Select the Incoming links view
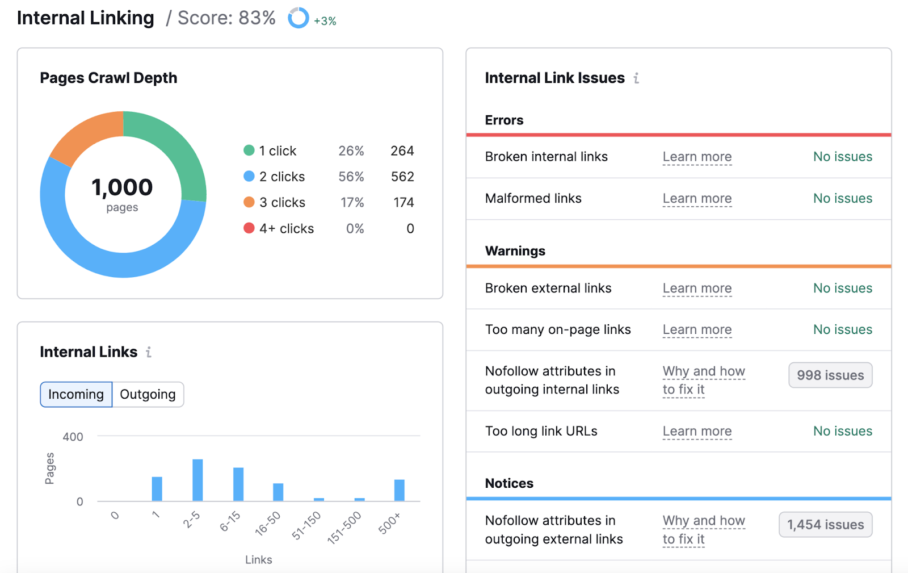The height and width of the screenshot is (573, 908). coord(75,394)
